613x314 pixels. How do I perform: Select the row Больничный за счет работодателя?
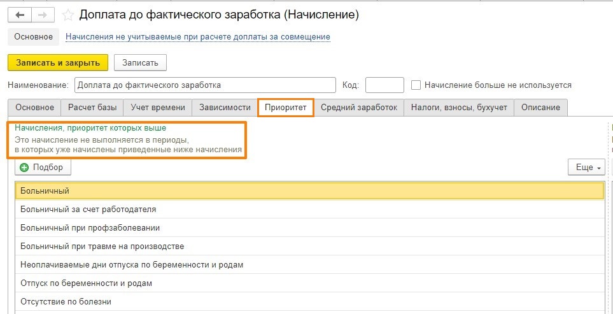coord(309,209)
